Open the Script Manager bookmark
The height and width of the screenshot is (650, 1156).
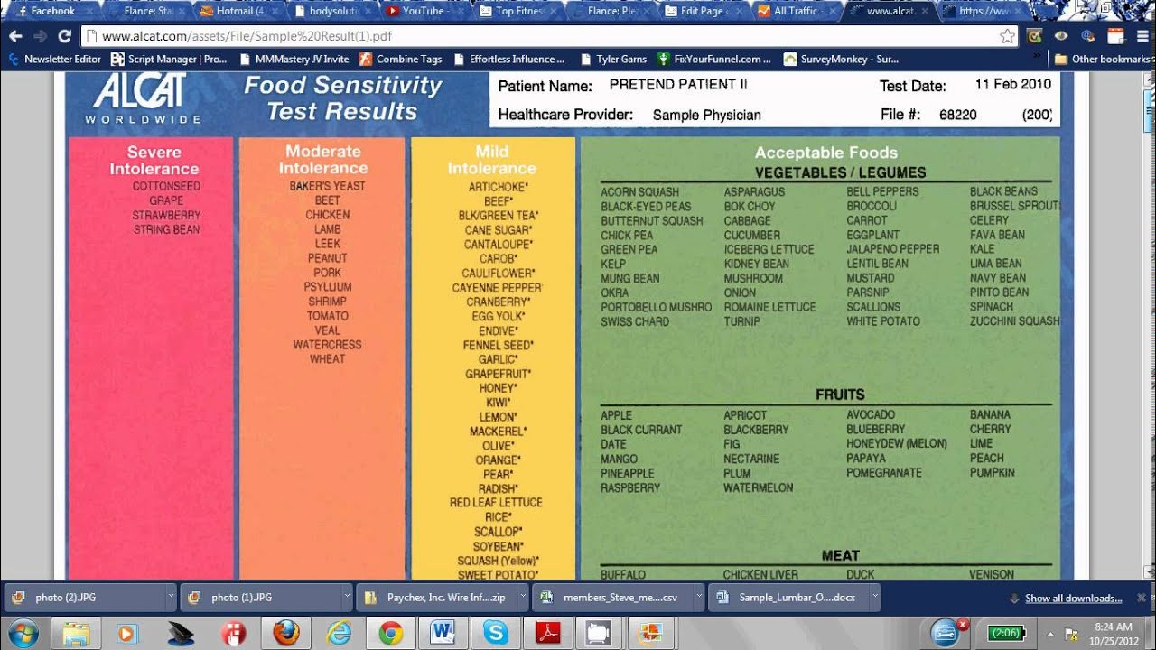(169, 60)
